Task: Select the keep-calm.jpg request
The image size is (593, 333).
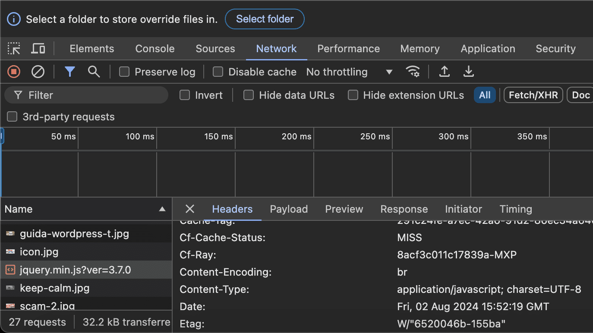Action: [54, 288]
